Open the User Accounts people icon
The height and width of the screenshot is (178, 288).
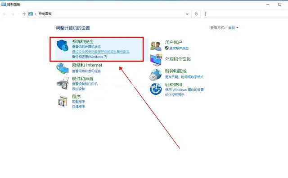coord(156,46)
